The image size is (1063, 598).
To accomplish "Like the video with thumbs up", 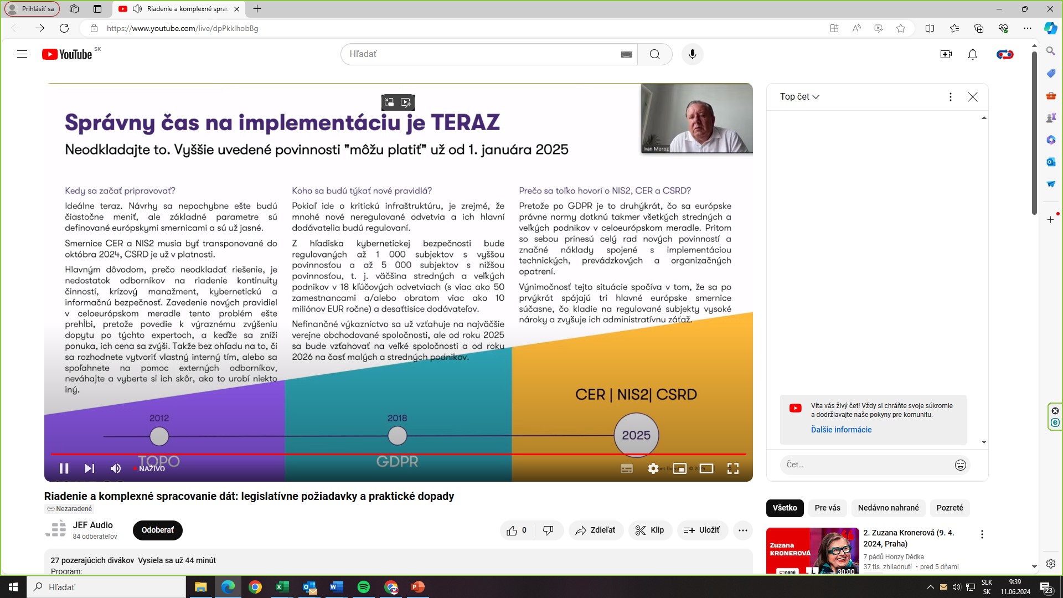I will [517, 530].
